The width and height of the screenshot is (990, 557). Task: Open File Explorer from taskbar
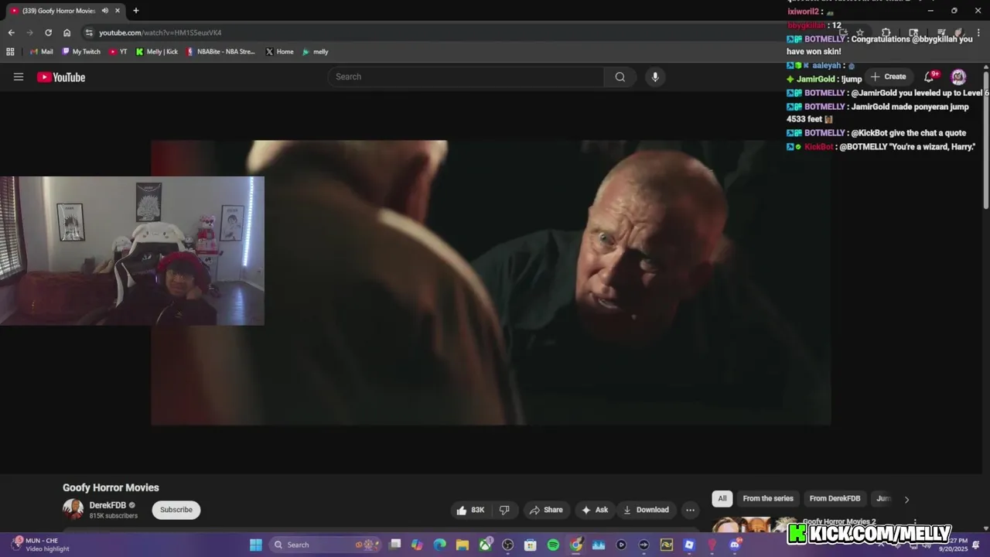click(x=463, y=545)
